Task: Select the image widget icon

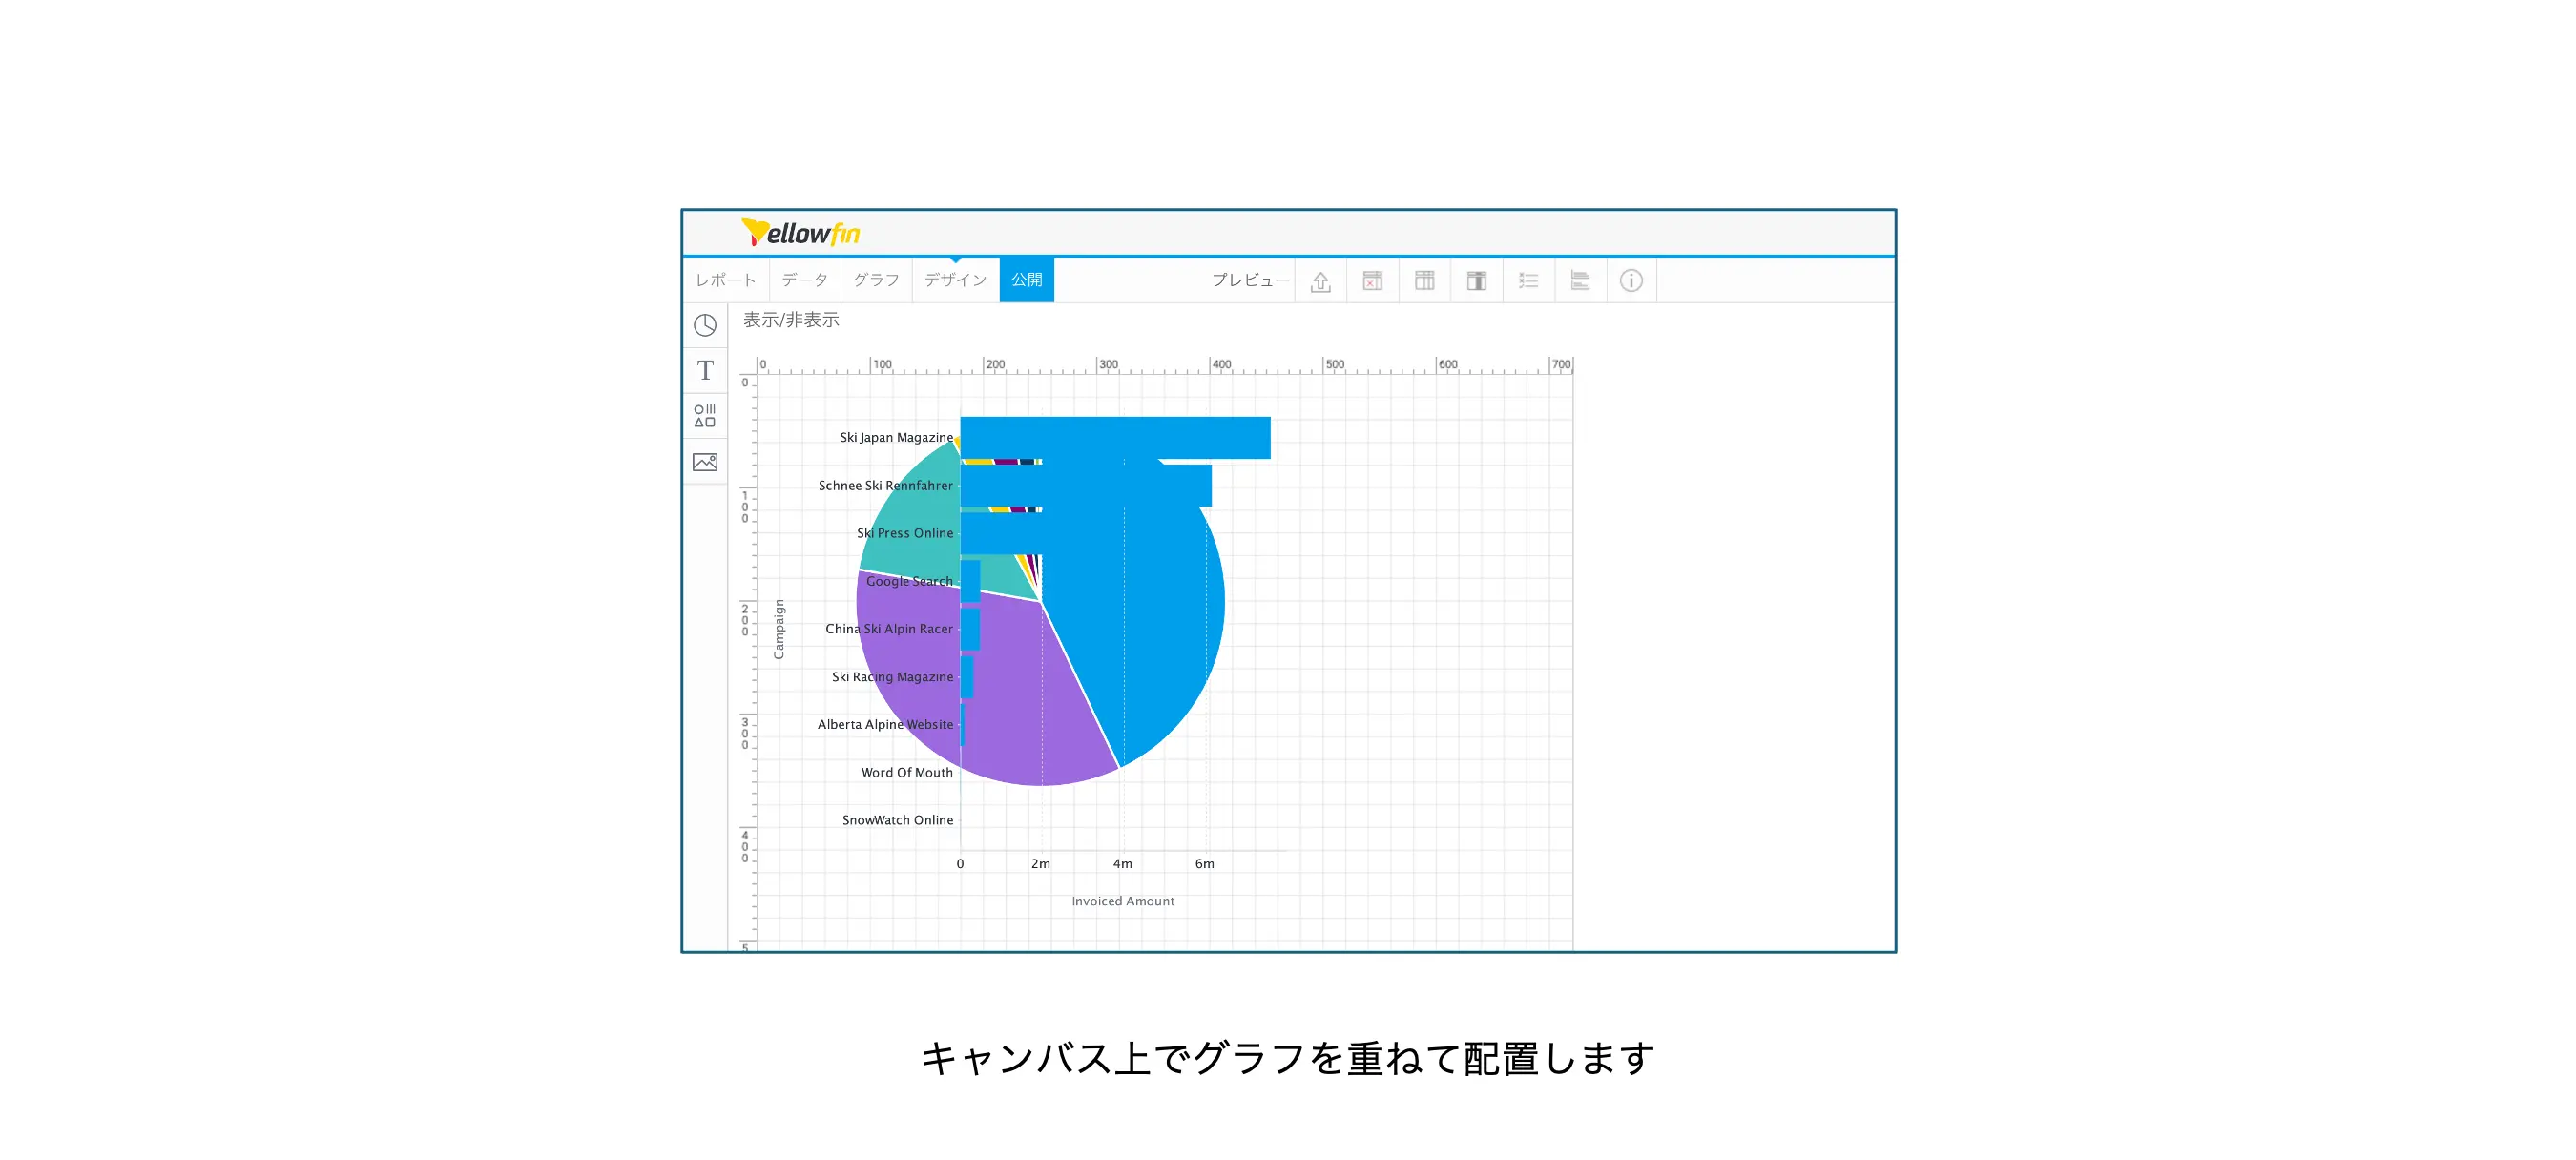Action: click(705, 462)
